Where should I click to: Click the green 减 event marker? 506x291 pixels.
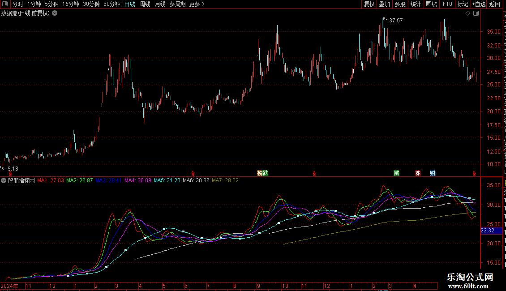[x=397, y=173]
